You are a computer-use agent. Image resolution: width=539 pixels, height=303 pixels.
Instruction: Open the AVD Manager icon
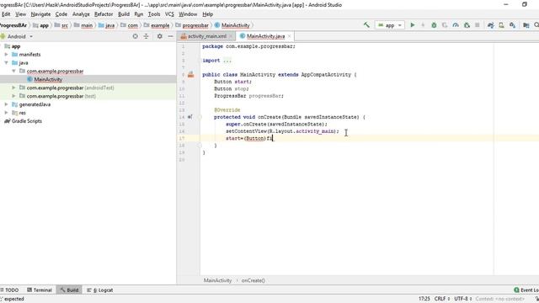click(502, 25)
